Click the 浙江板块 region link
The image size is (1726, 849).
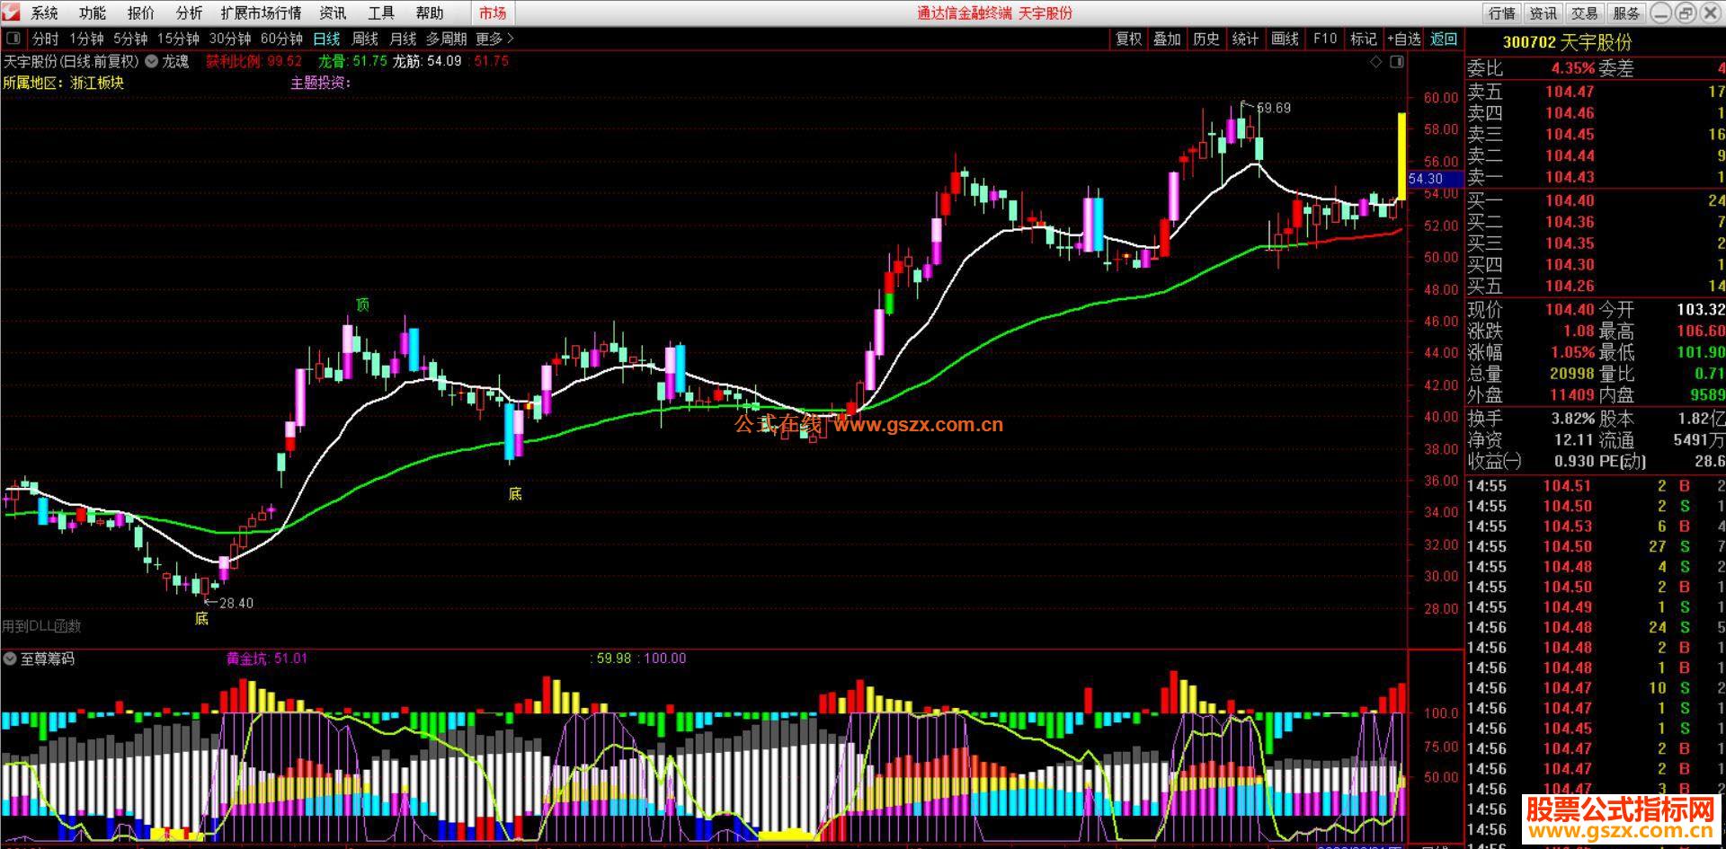pyautogui.click(x=97, y=83)
